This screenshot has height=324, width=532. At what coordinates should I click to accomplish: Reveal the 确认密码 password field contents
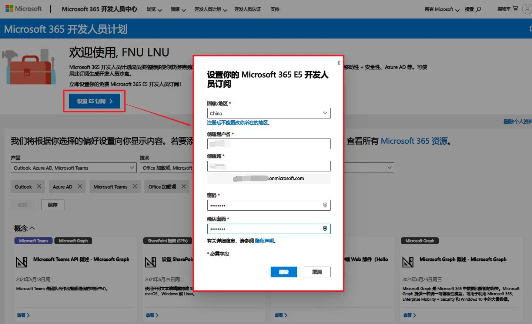325,228
